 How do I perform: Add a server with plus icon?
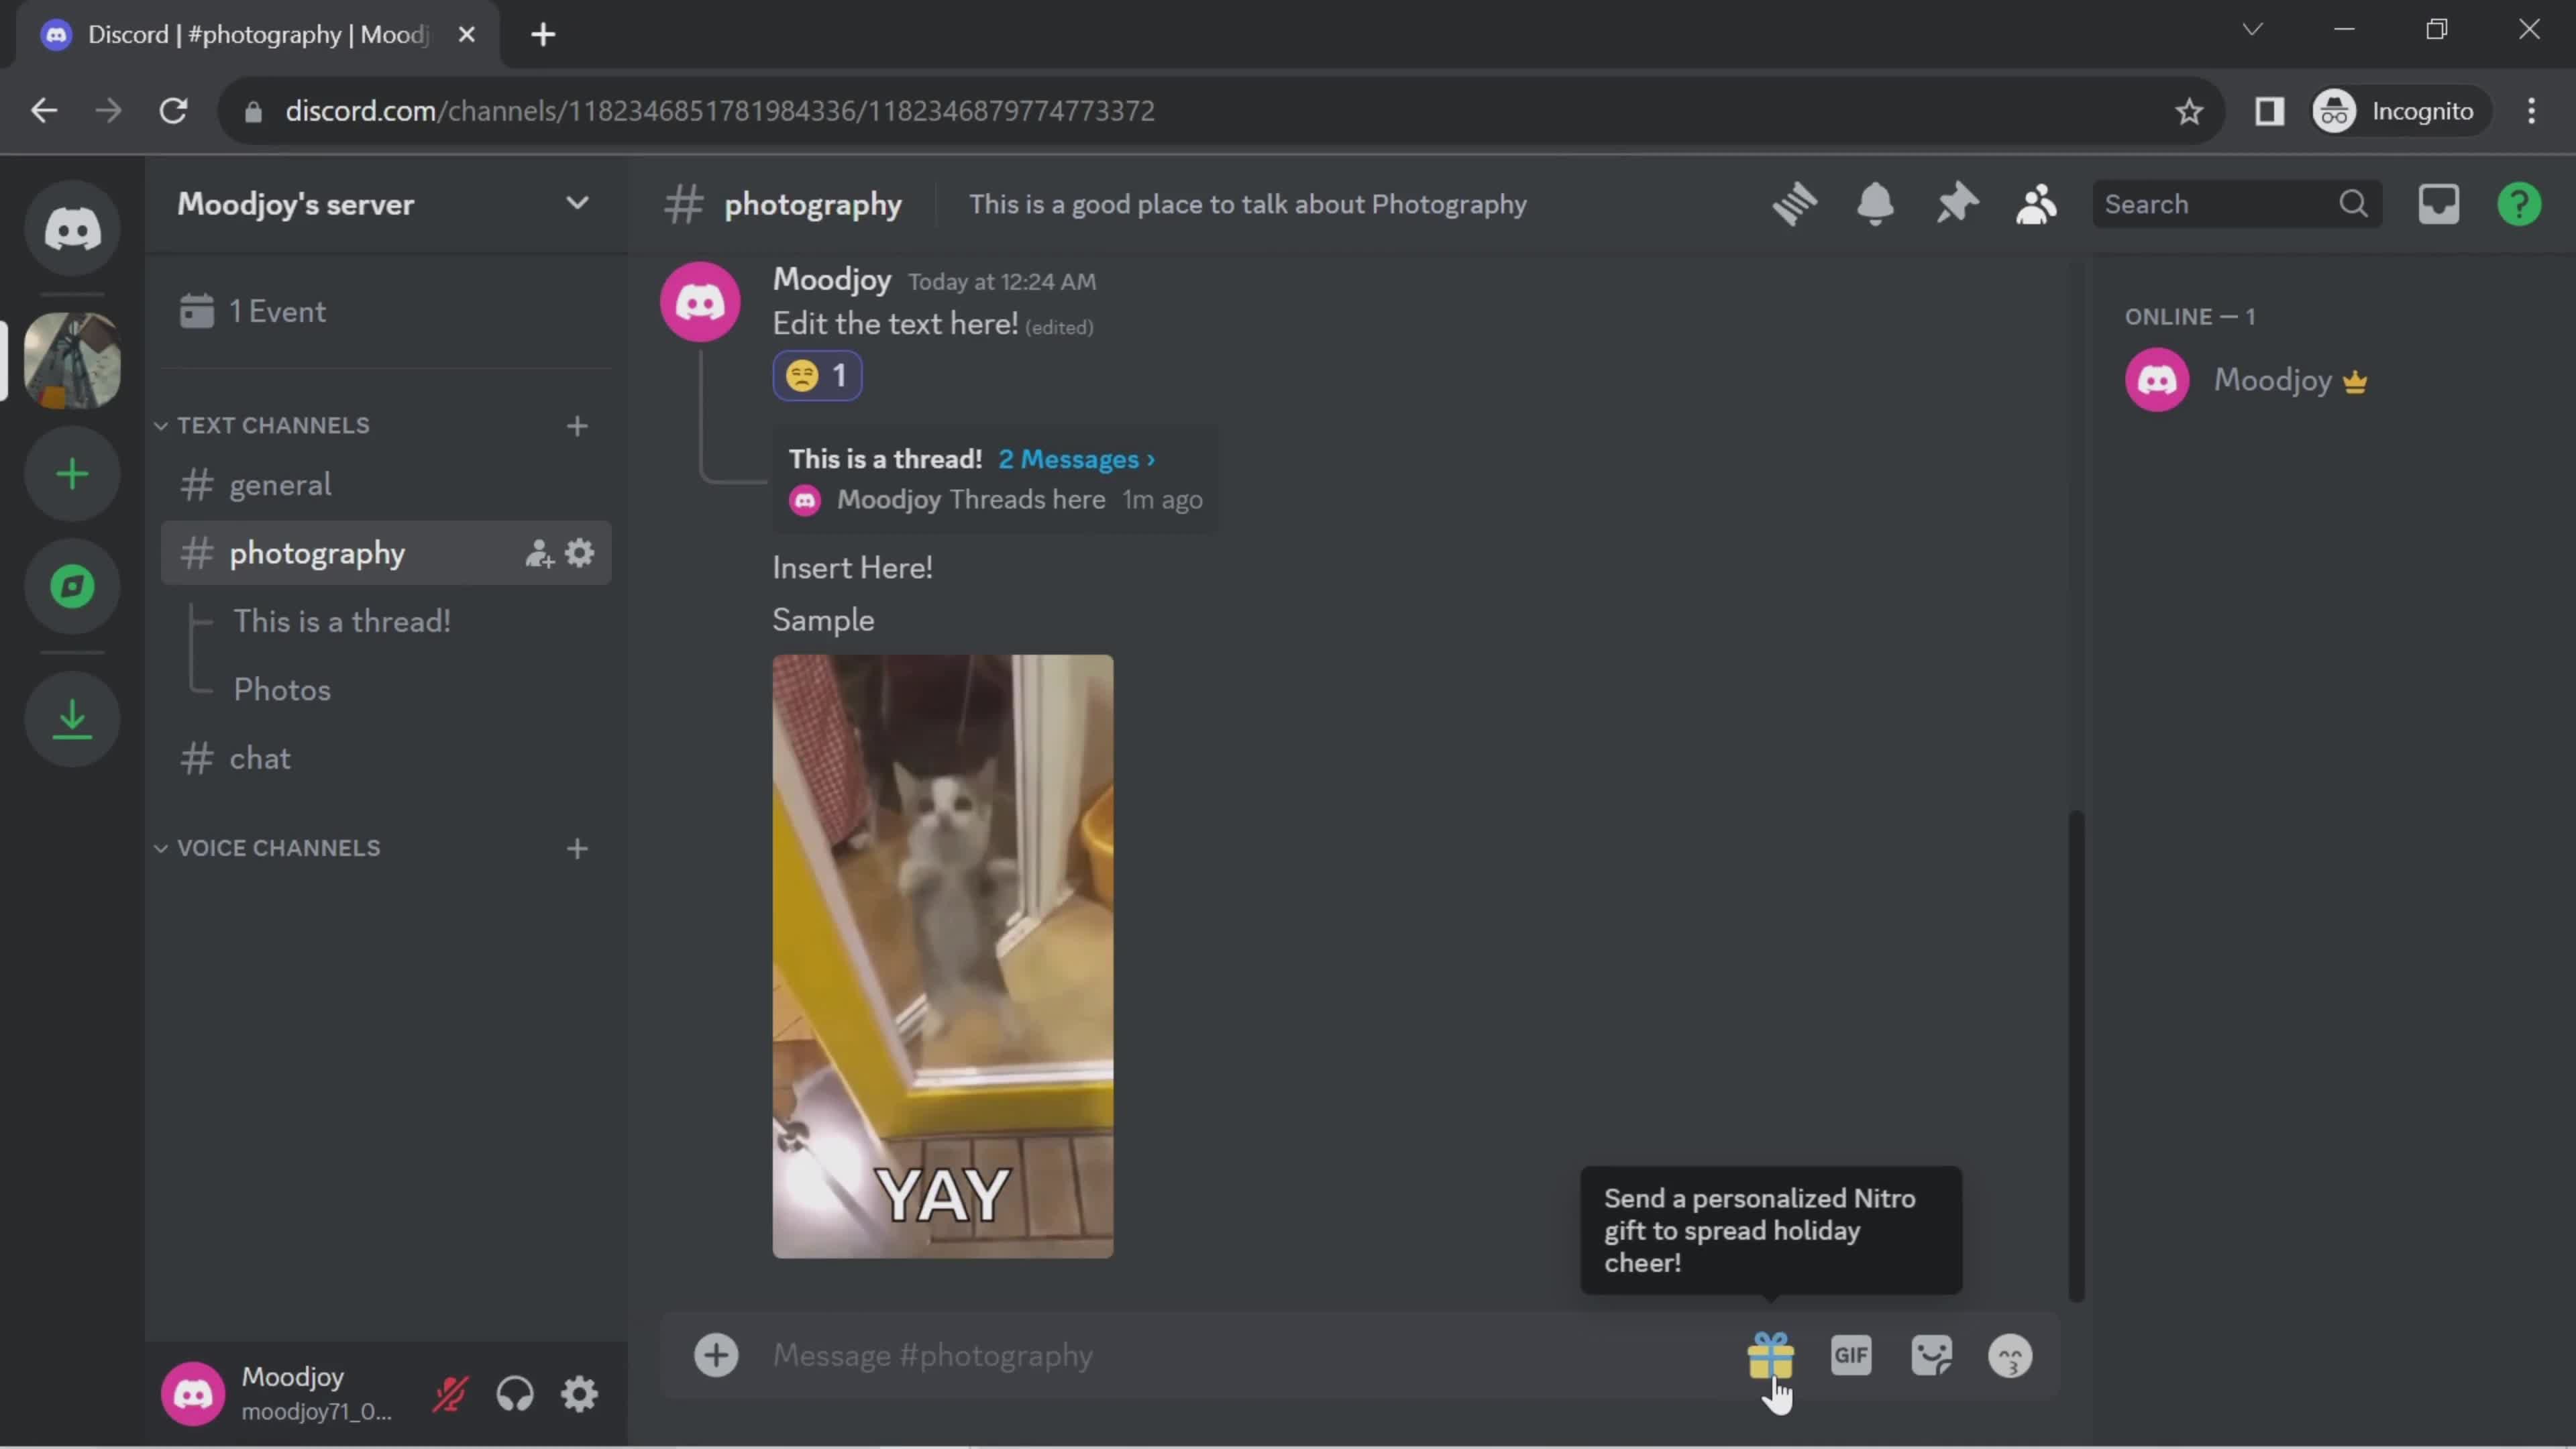72,474
